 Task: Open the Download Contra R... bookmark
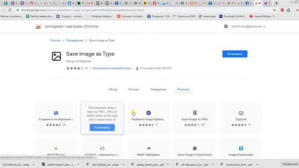point(233,16)
